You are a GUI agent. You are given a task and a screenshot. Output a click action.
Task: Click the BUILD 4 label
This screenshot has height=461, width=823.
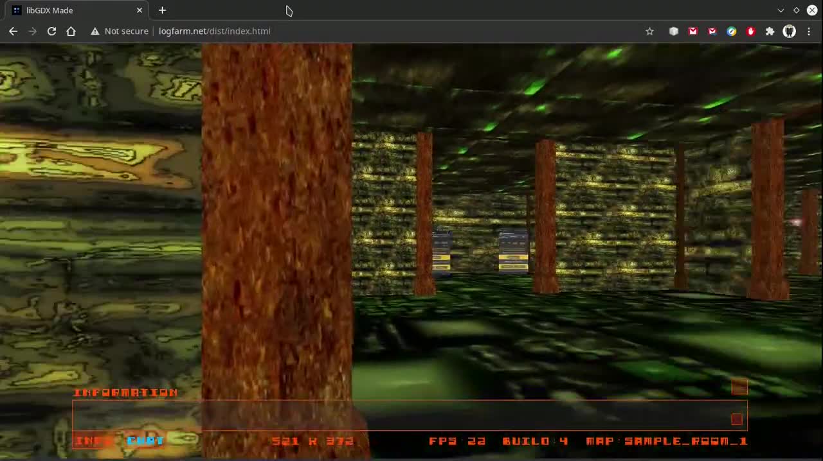[x=535, y=441]
